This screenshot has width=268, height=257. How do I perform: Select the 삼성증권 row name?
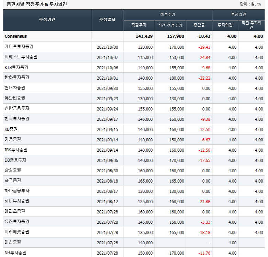[13, 170]
